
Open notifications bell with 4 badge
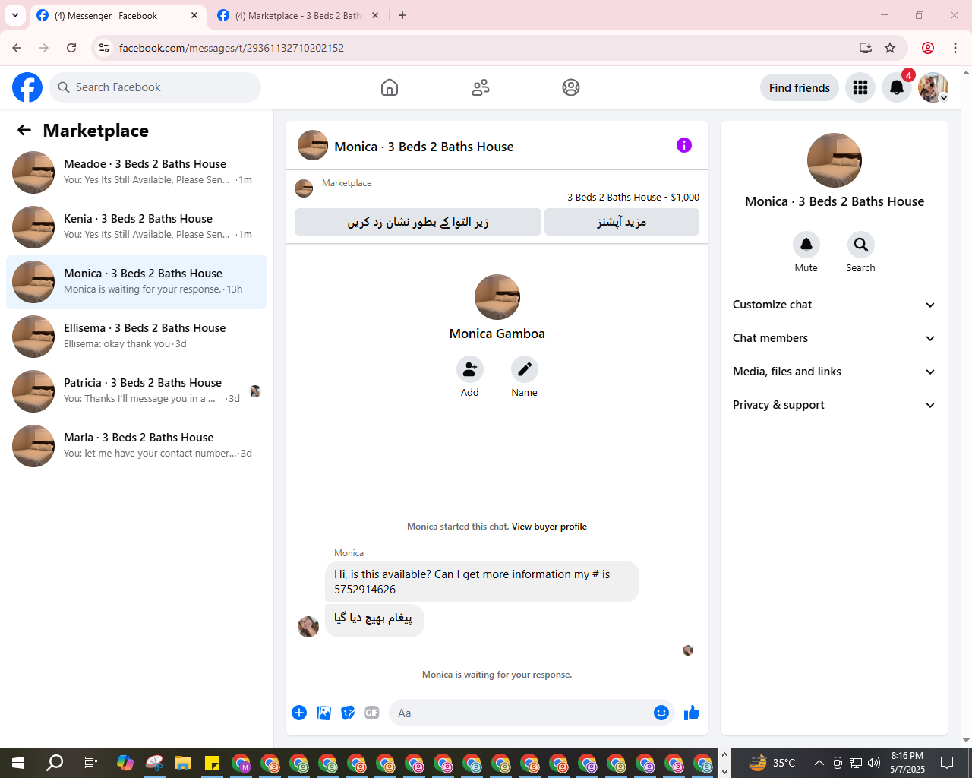point(897,87)
